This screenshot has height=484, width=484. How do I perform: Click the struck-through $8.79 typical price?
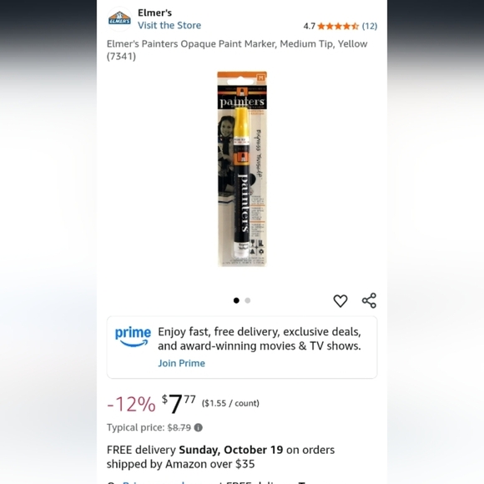pyautogui.click(x=179, y=427)
